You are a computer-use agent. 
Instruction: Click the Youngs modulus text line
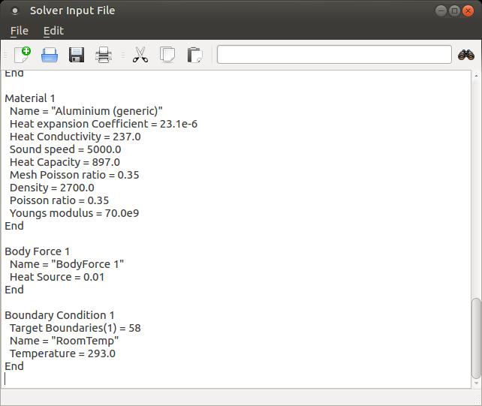74,213
